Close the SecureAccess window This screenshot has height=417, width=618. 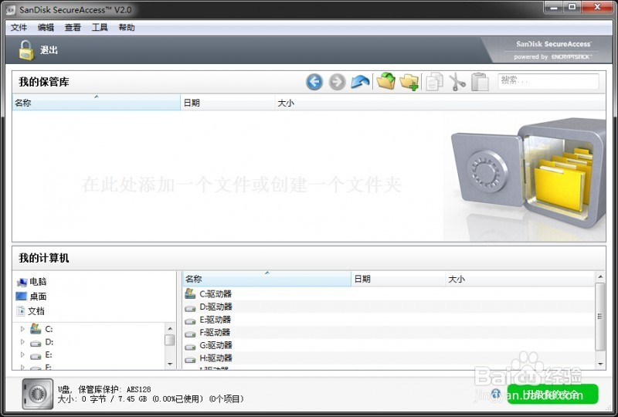[x=597, y=7]
